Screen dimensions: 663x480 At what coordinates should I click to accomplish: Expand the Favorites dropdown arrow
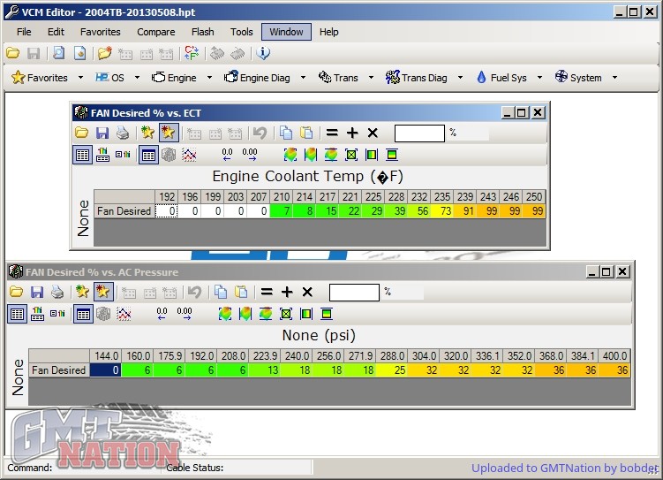[80, 78]
